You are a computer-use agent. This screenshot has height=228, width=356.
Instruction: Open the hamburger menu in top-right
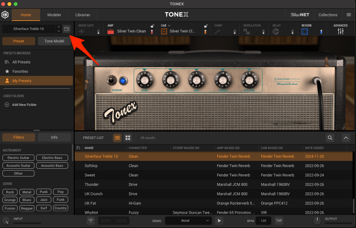[349, 15]
